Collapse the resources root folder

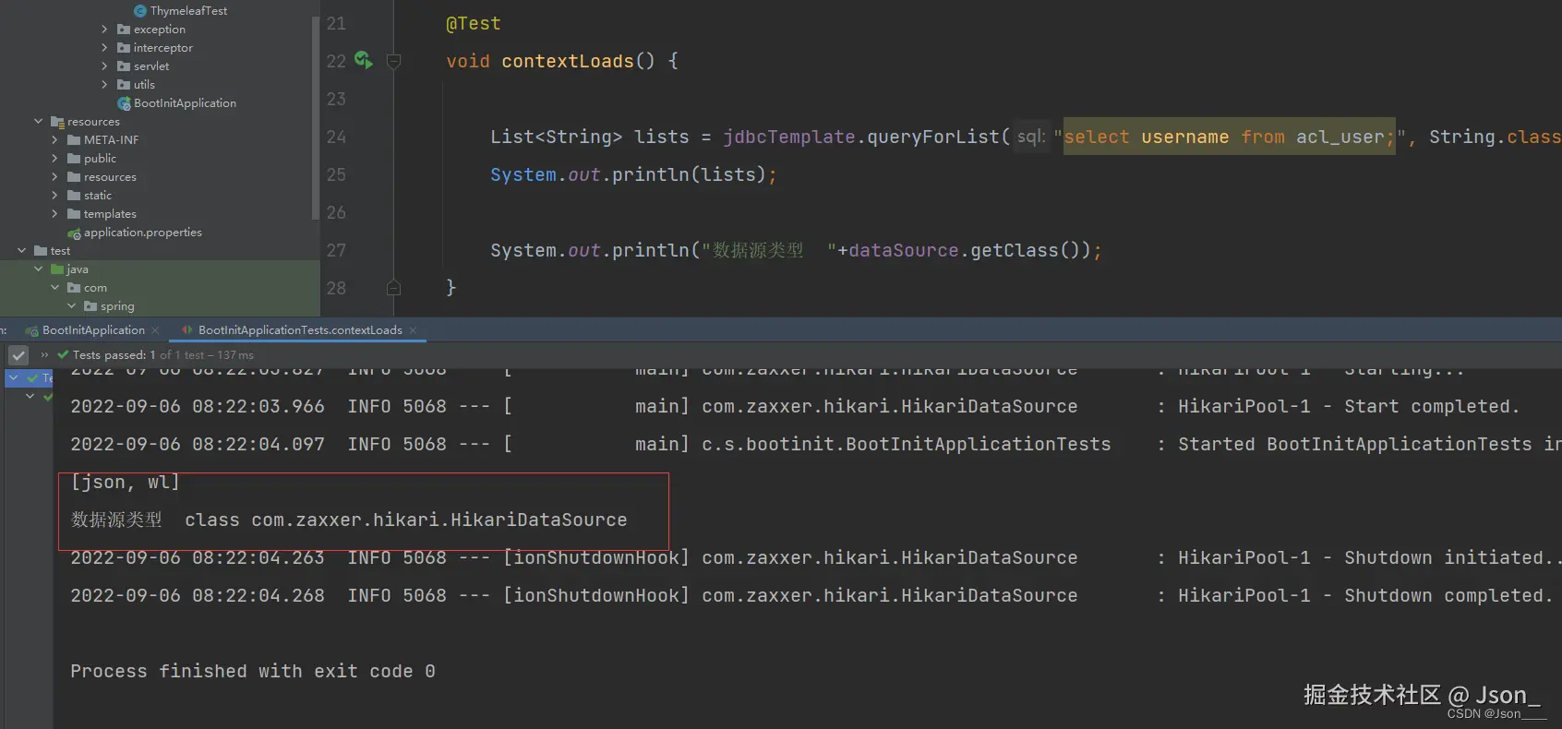tap(38, 121)
